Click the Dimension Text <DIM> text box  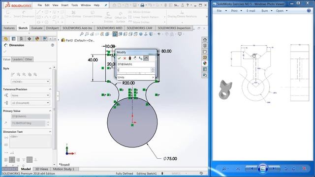pos(31,142)
